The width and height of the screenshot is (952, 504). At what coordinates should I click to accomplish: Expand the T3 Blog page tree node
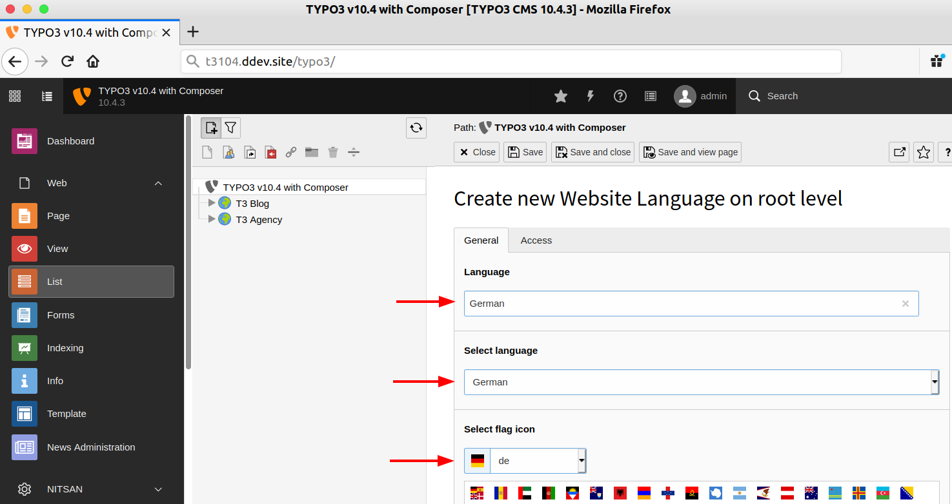click(x=212, y=203)
